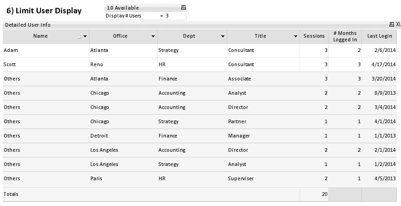
Task: Open the Dept column dropdown arrow
Action: tap(223, 36)
